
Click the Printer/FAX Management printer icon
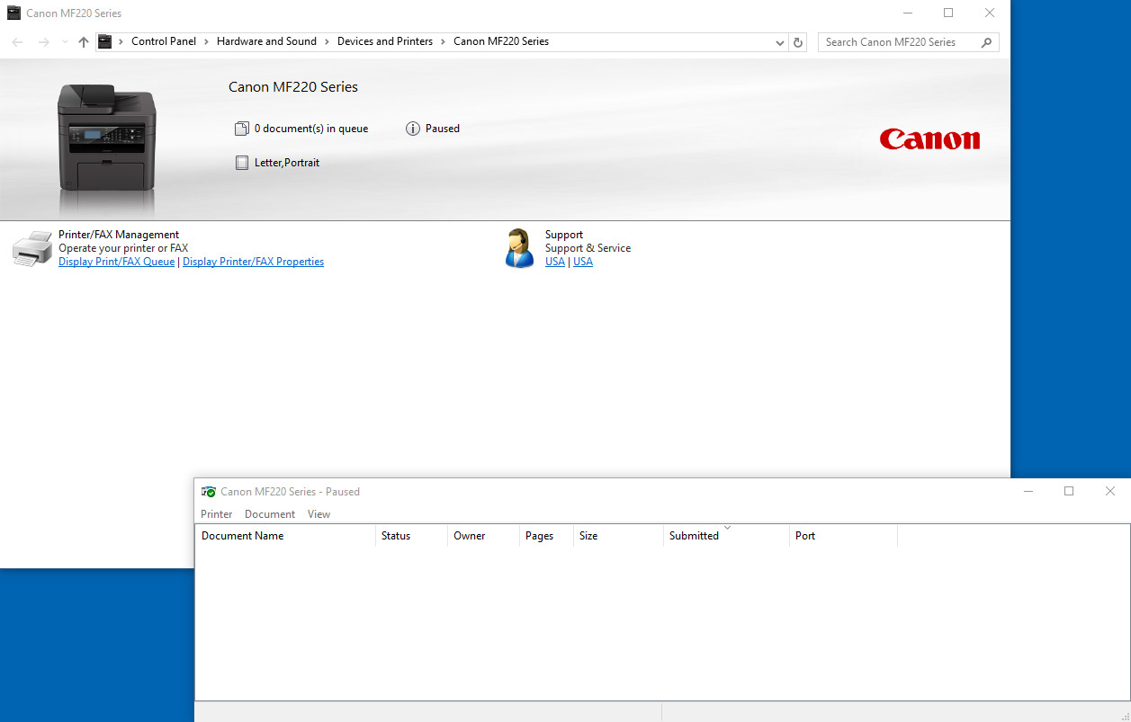(x=32, y=248)
